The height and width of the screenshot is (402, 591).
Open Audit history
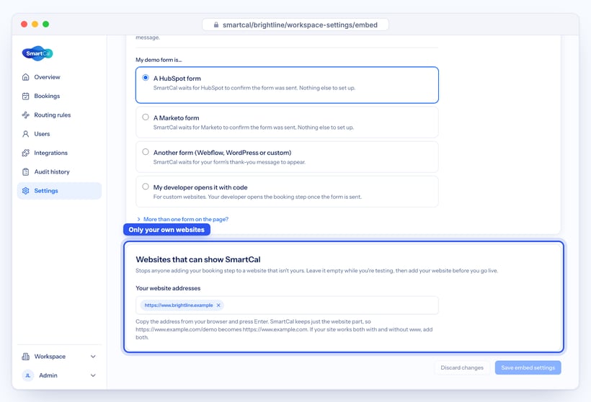coord(60,171)
